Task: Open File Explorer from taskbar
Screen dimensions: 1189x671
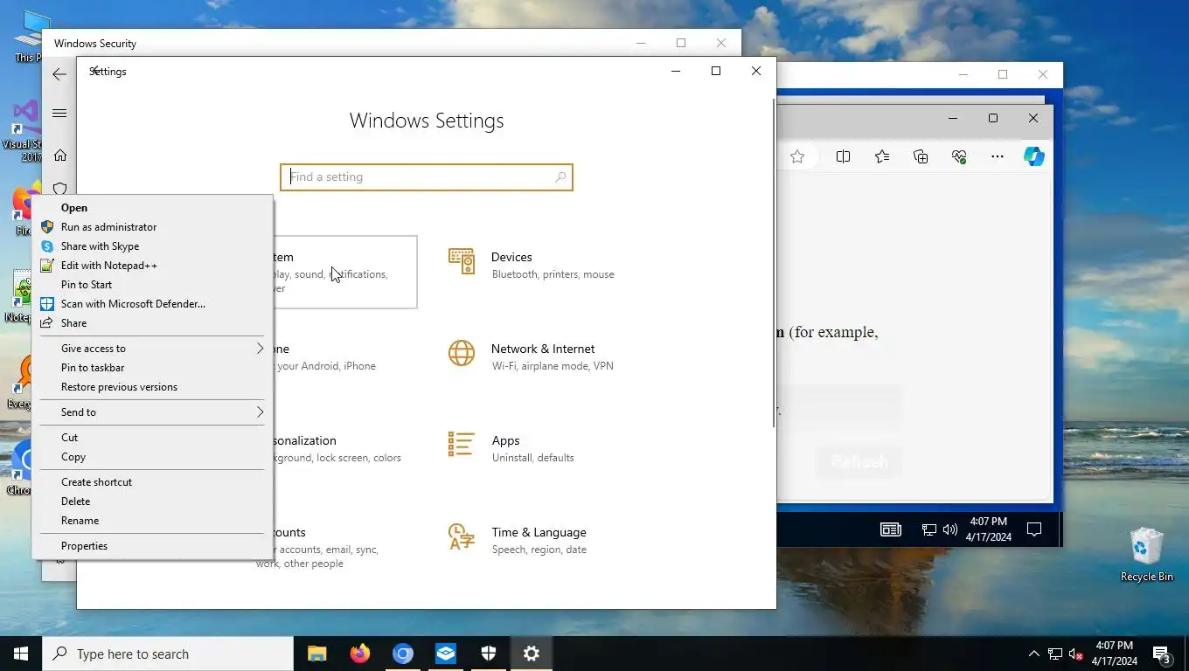Action: click(x=316, y=654)
